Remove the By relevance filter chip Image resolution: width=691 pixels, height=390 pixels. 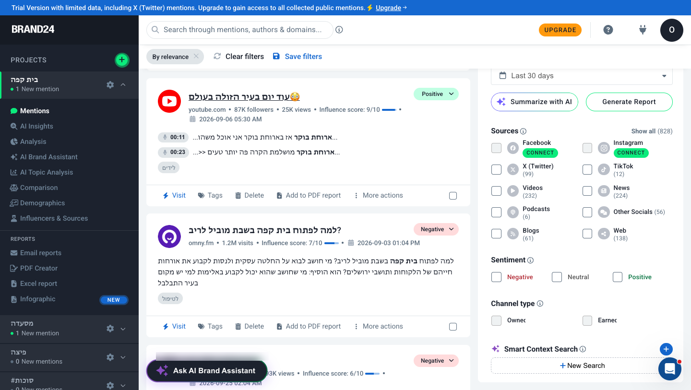coord(196,57)
